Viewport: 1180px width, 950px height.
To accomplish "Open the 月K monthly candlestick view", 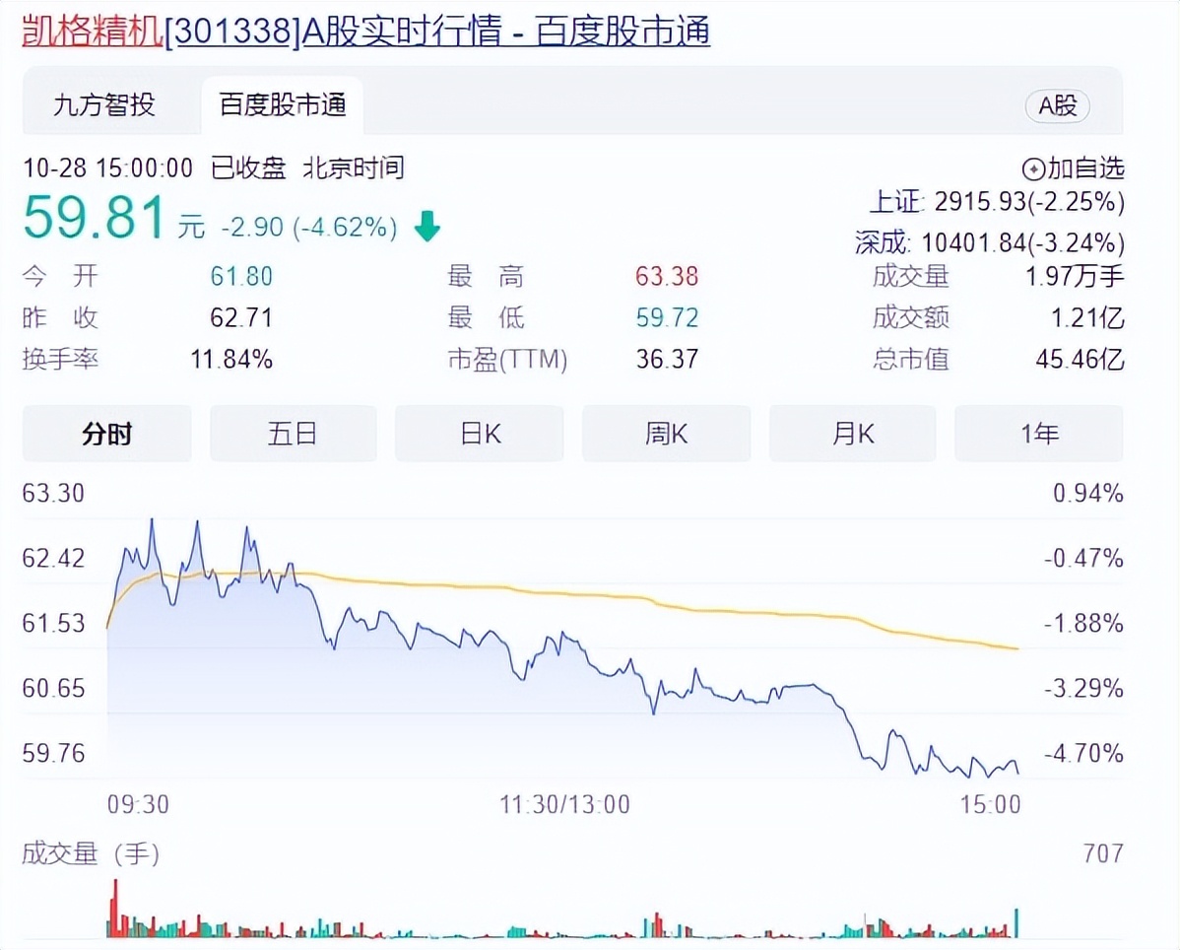I will [x=852, y=434].
